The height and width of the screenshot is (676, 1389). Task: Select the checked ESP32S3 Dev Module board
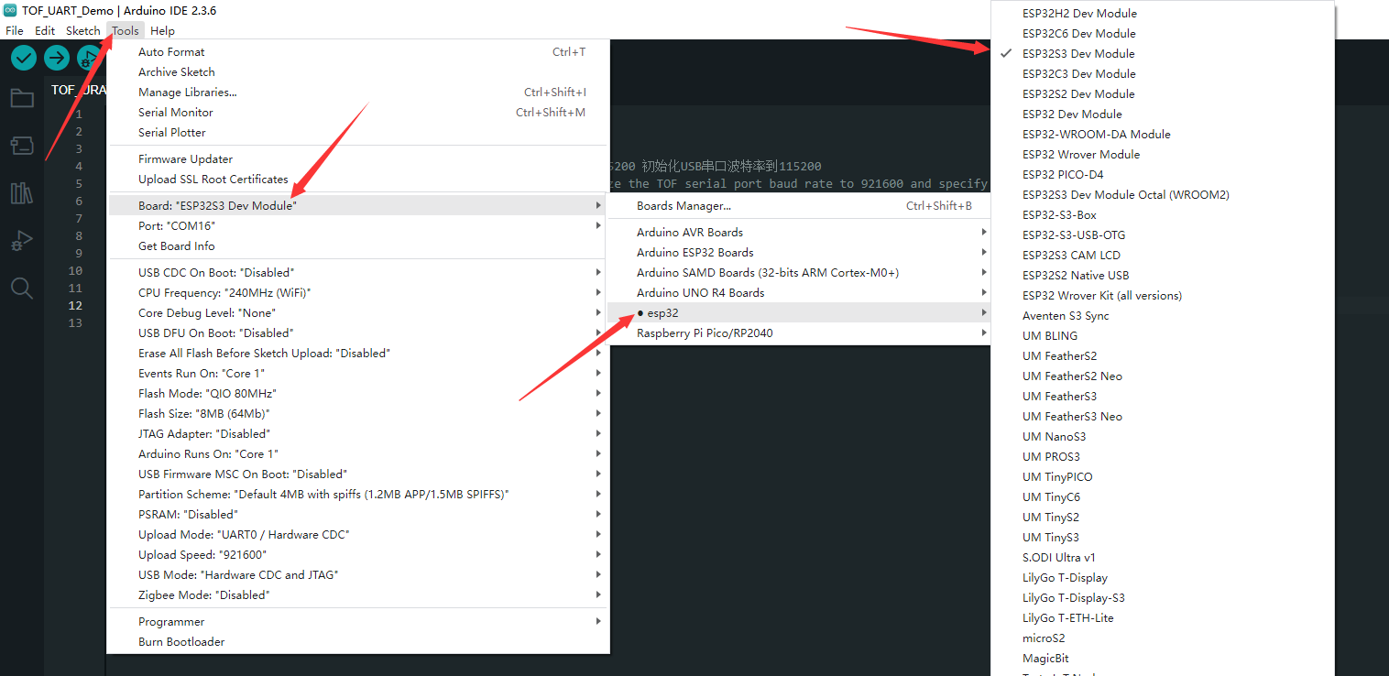1078,54
